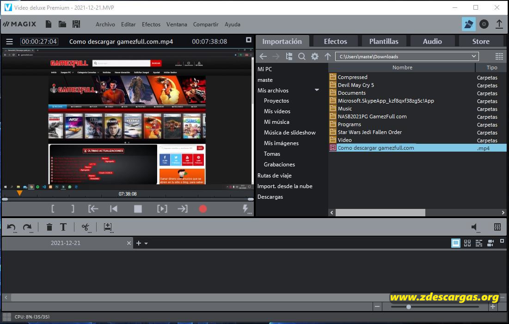Open the audio mixer icon
This screenshot has width=509, height=324.
pyautogui.click(x=497, y=227)
